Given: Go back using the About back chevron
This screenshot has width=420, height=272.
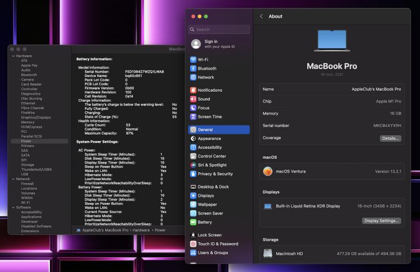Looking at the screenshot, I should pos(261,16).
